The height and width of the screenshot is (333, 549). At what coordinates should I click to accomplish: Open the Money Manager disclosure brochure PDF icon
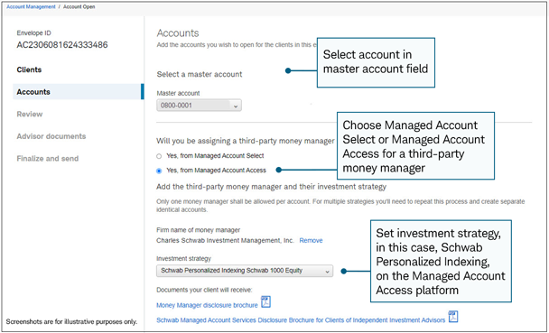pos(266,302)
